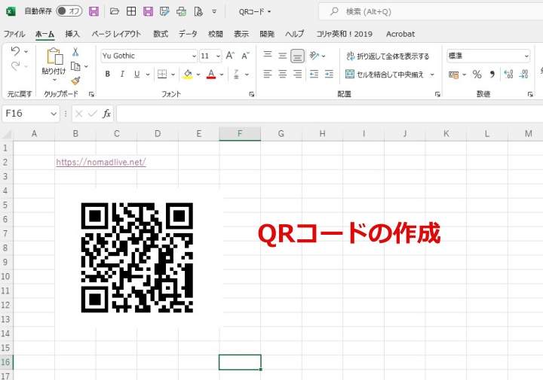Click the bottom align icon

[297, 56]
